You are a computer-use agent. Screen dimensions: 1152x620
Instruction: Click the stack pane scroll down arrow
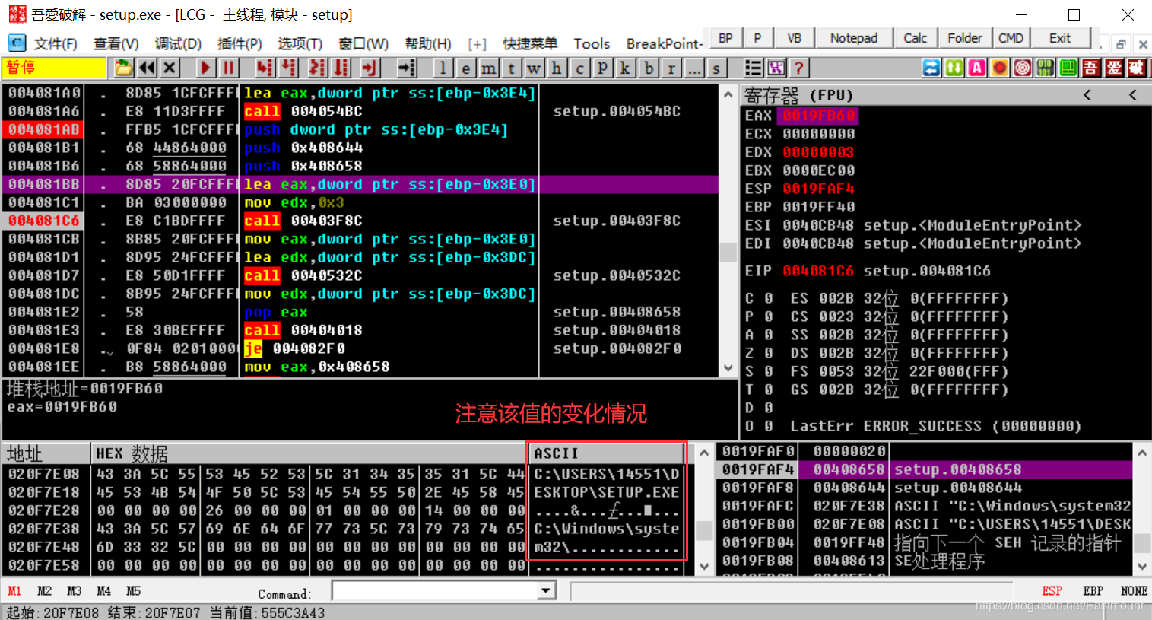1142,567
